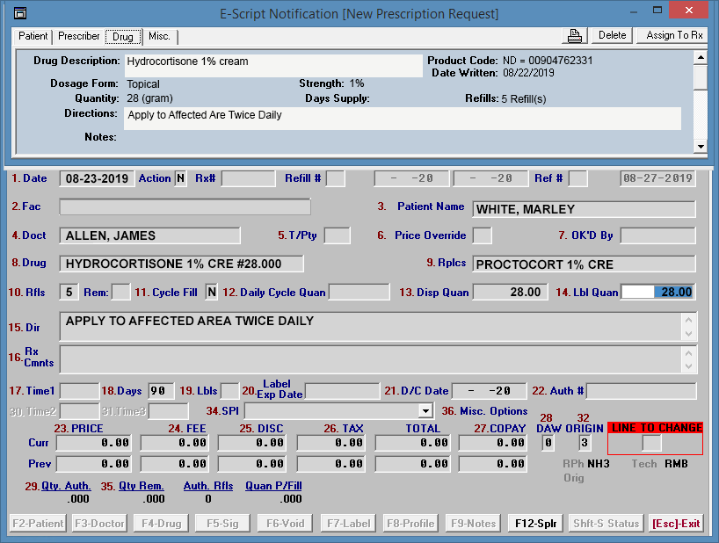Click the printer icon button

click(x=575, y=35)
